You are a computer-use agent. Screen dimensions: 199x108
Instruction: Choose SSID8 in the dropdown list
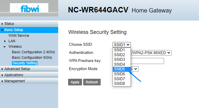point(122,83)
